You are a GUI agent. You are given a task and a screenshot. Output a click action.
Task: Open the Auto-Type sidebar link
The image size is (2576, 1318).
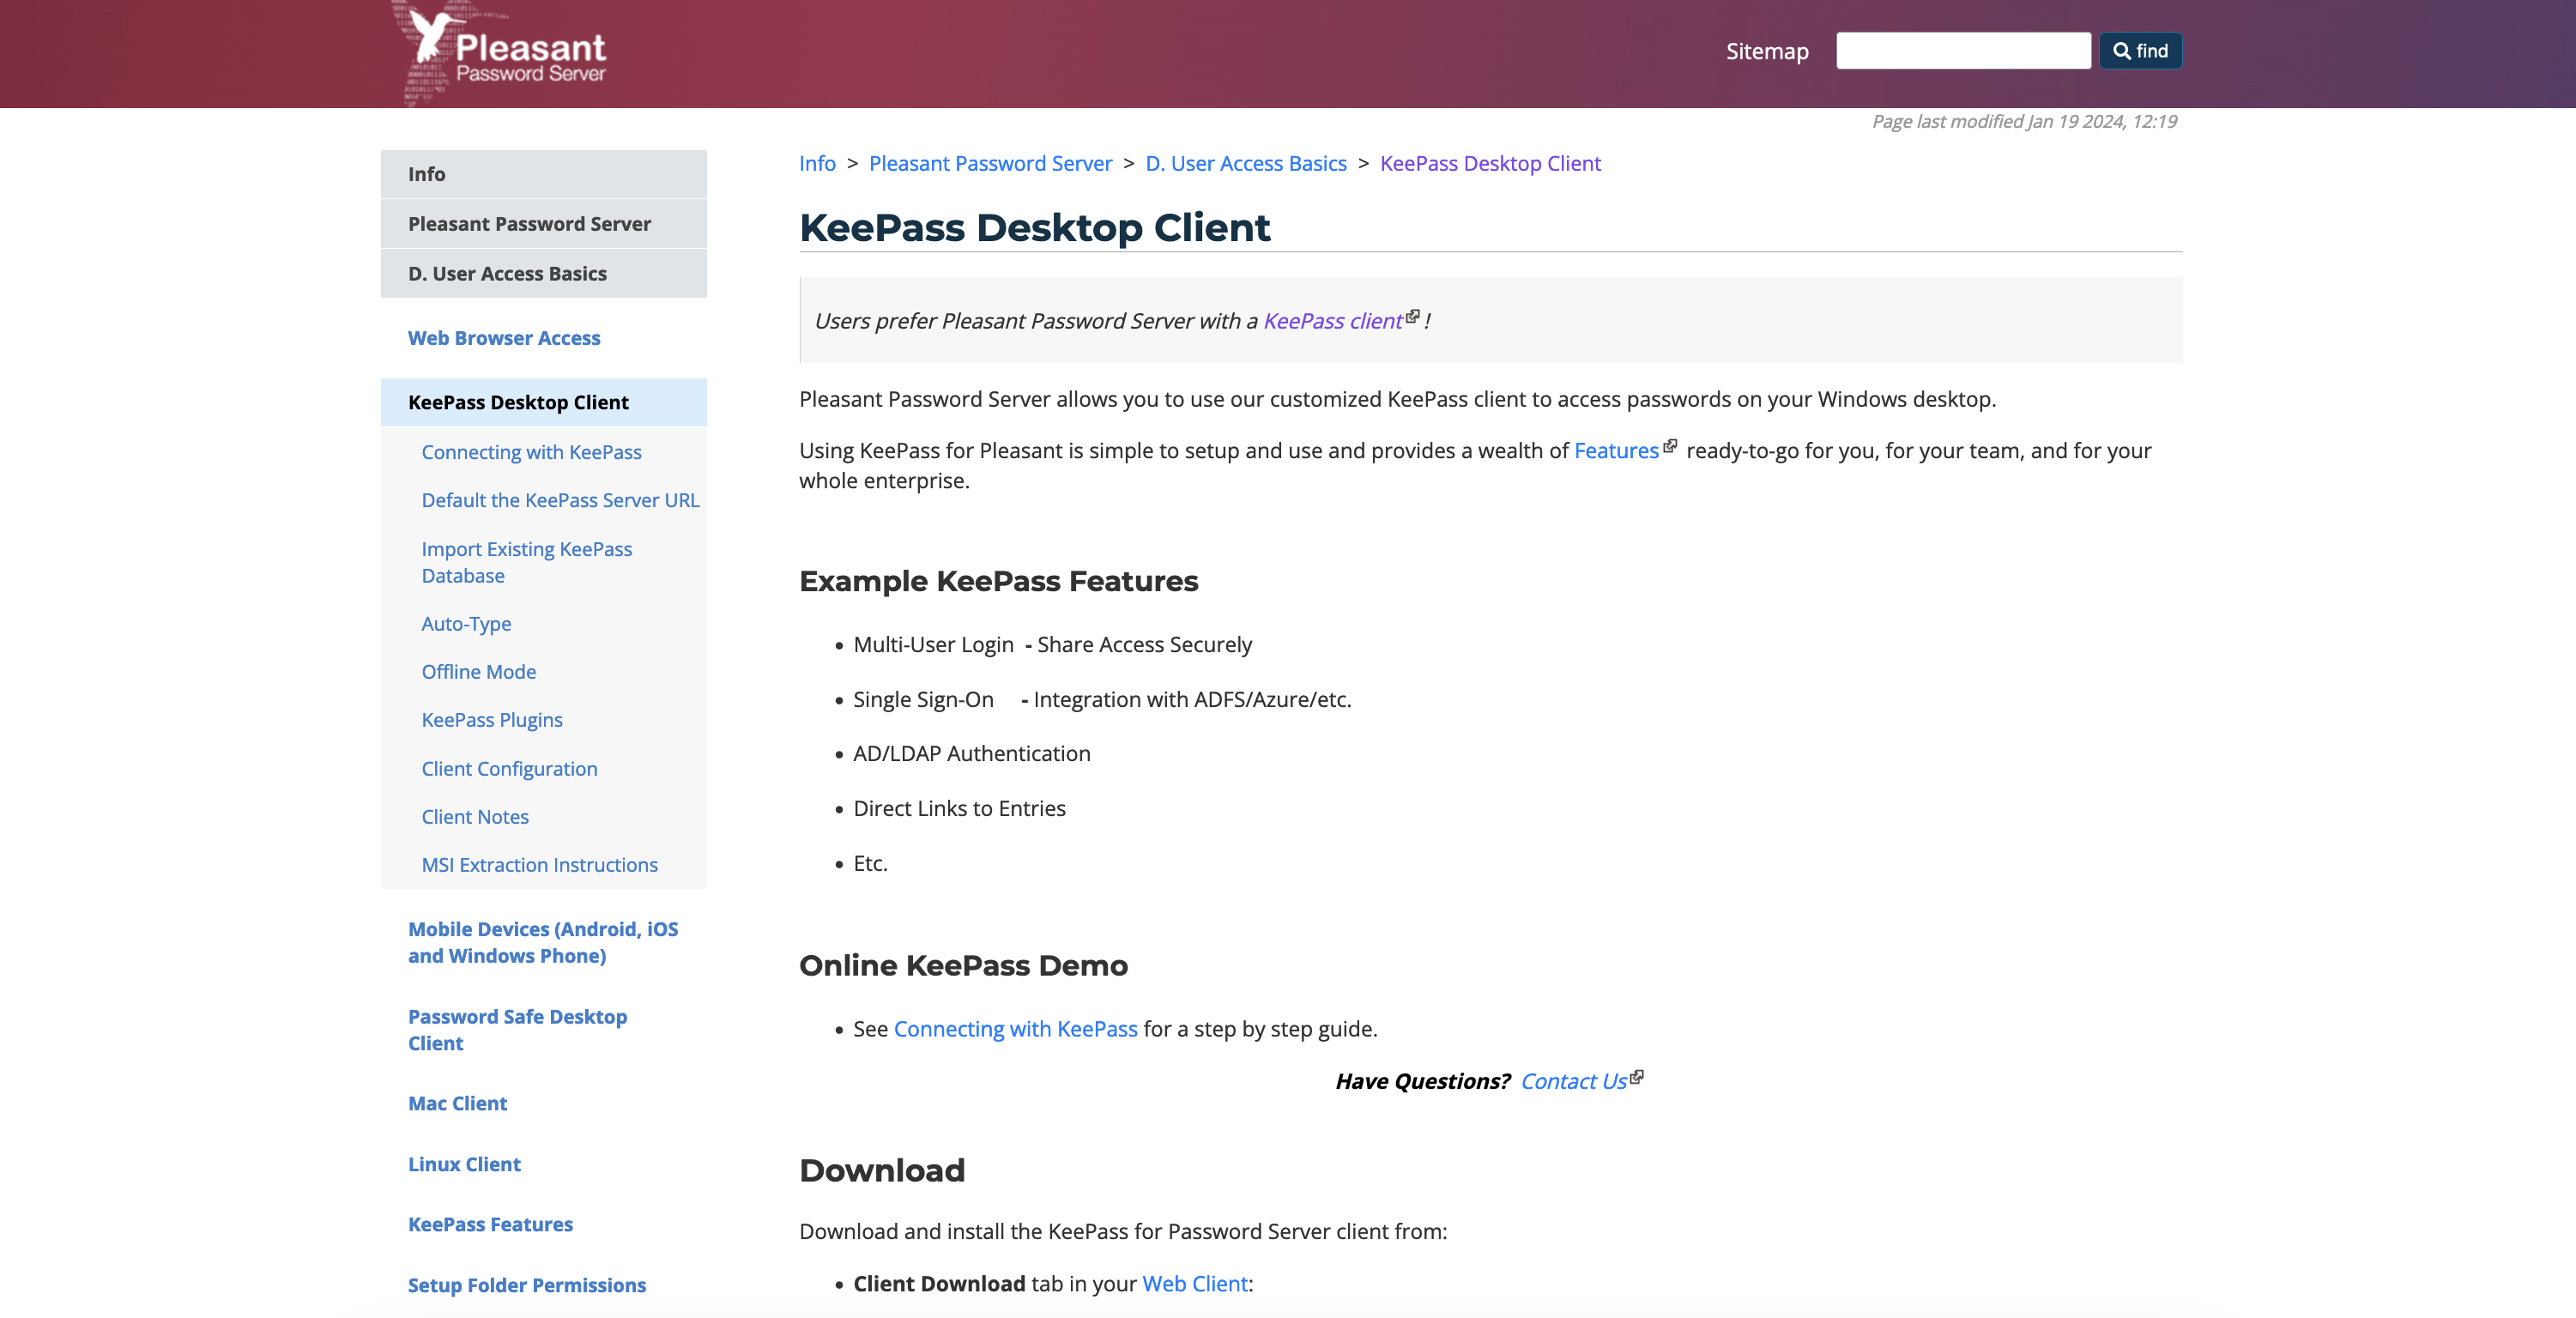pyautogui.click(x=466, y=624)
